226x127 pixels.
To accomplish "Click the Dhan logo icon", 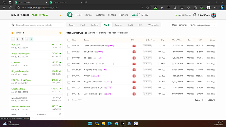I will coord(70,15).
